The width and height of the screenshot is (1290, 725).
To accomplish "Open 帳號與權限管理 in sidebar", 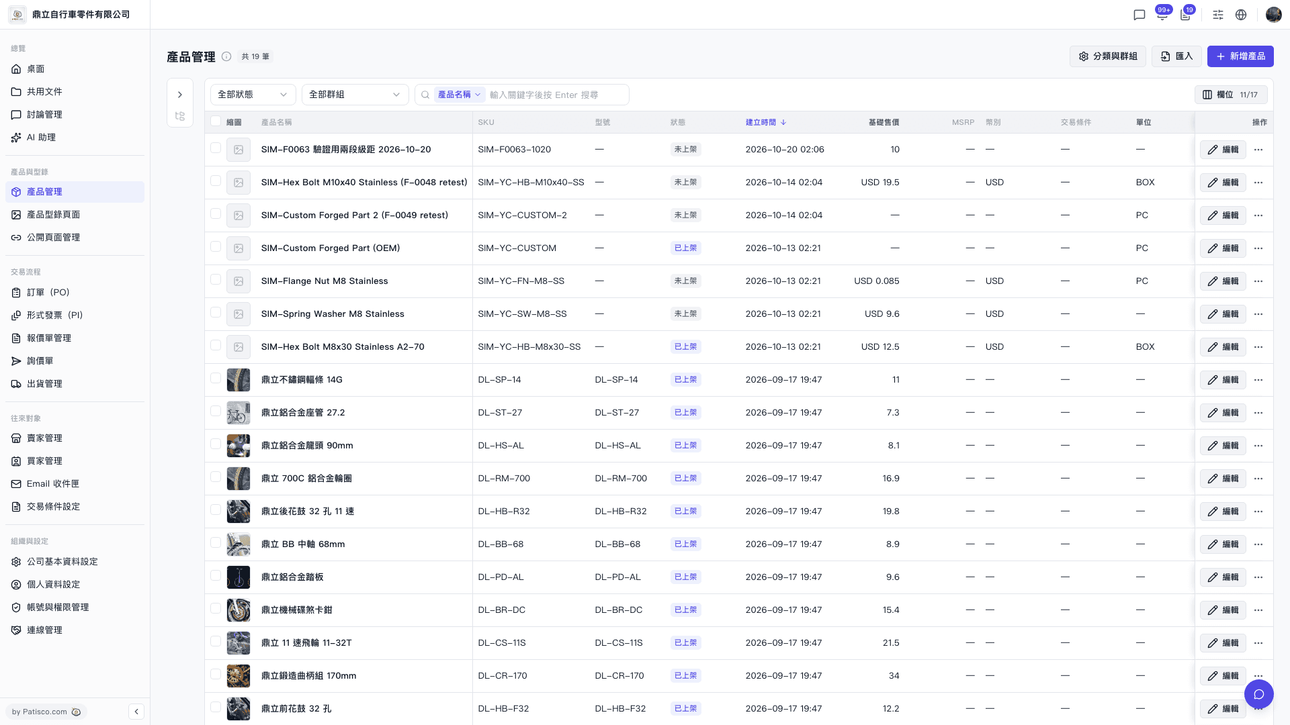I will point(75,608).
